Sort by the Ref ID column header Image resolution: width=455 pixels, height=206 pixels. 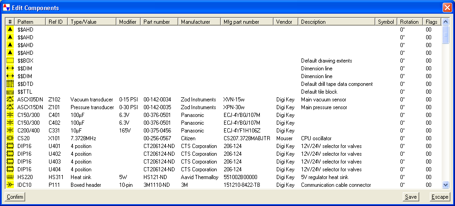(56, 21)
